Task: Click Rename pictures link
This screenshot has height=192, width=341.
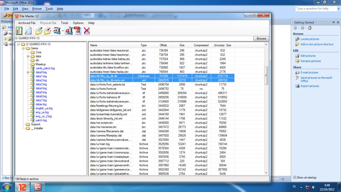Action: click(x=311, y=61)
